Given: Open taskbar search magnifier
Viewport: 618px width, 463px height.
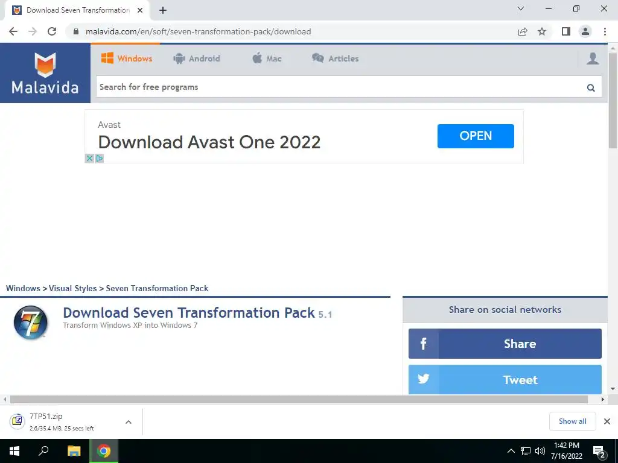Looking at the screenshot, I should coord(43,451).
